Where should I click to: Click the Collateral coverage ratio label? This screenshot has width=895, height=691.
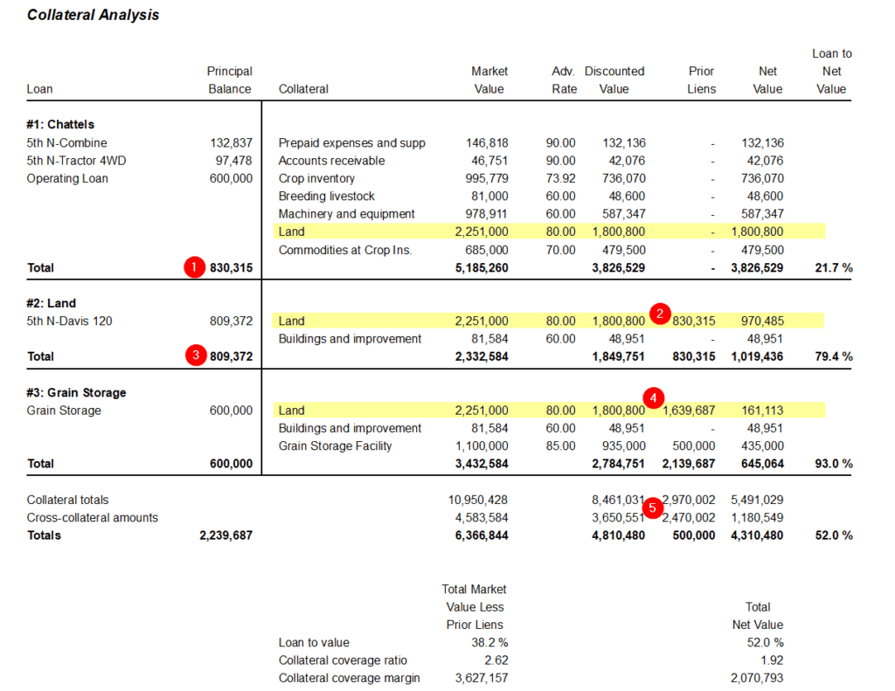tap(343, 660)
